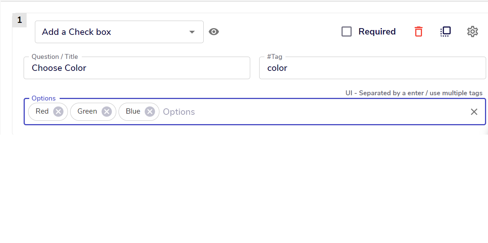This screenshot has width=488, height=243.
Task: Duplicate the field using the copy icon
Action: point(445,31)
